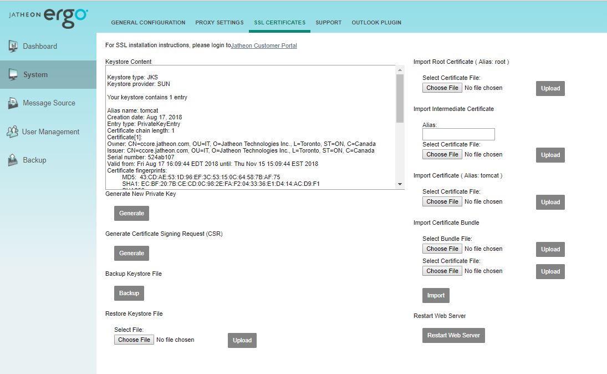The image size is (607, 374).
Task: Generate a new private key
Action: coord(131,213)
